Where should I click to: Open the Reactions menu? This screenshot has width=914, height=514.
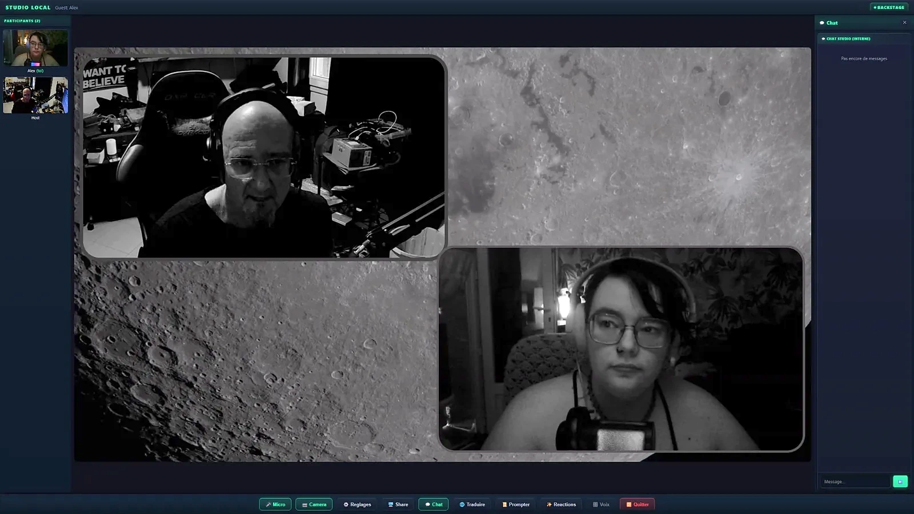561,504
